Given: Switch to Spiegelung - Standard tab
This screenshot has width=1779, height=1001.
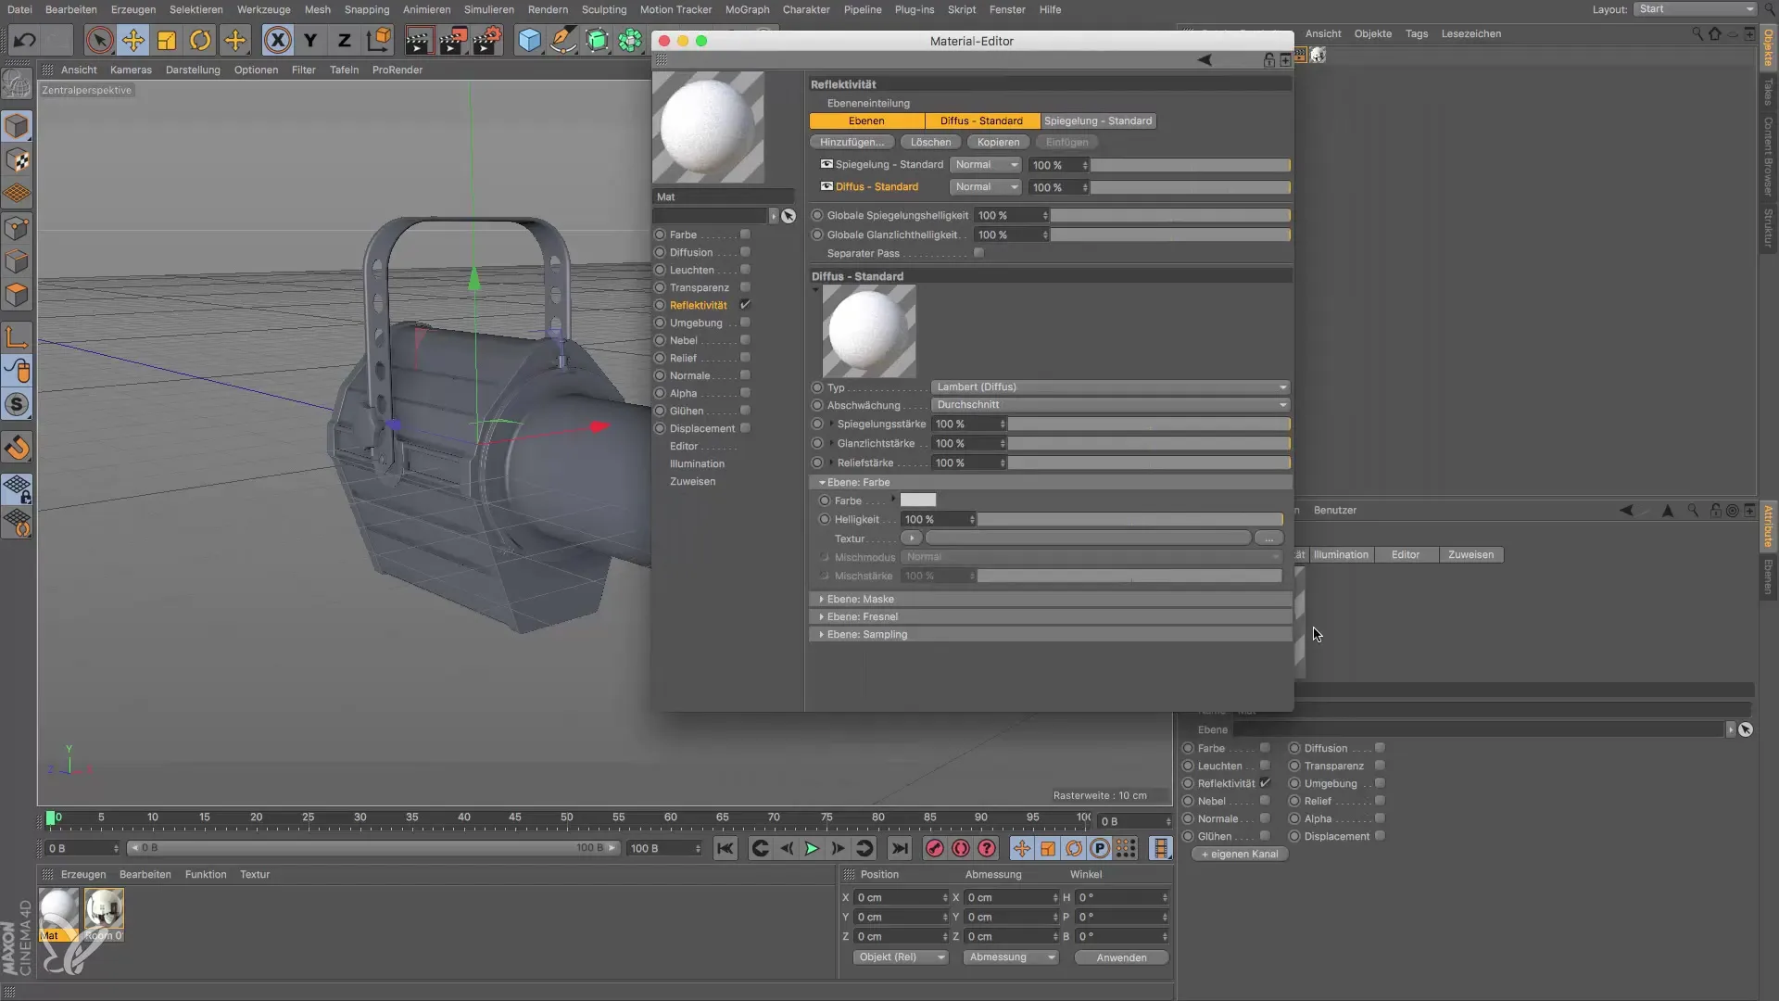Looking at the screenshot, I should pyautogui.click(x=1098, y=121).
